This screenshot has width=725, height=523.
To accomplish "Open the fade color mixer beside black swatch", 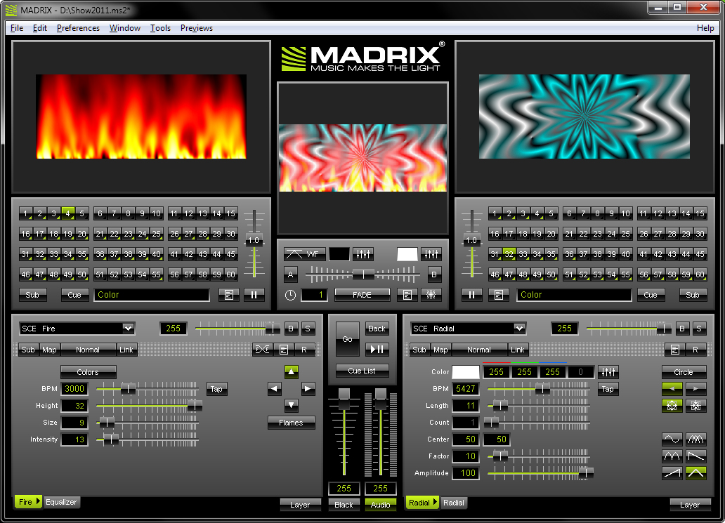I will point(363,254).
